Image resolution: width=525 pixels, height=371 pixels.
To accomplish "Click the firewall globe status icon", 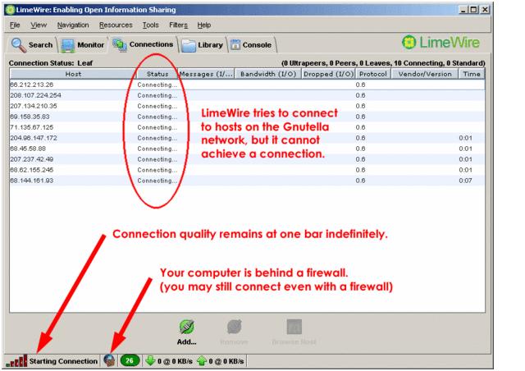I will click(x=109, y=361).
